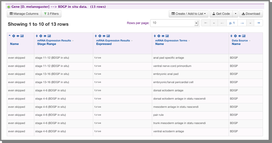Open column summary for gene Name
The width and height of the screenshot is (272, 143).
(x=22, y=36)
